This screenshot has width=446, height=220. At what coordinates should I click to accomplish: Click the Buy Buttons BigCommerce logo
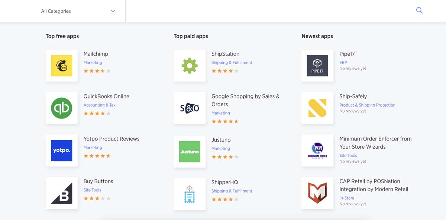point(61,193)
